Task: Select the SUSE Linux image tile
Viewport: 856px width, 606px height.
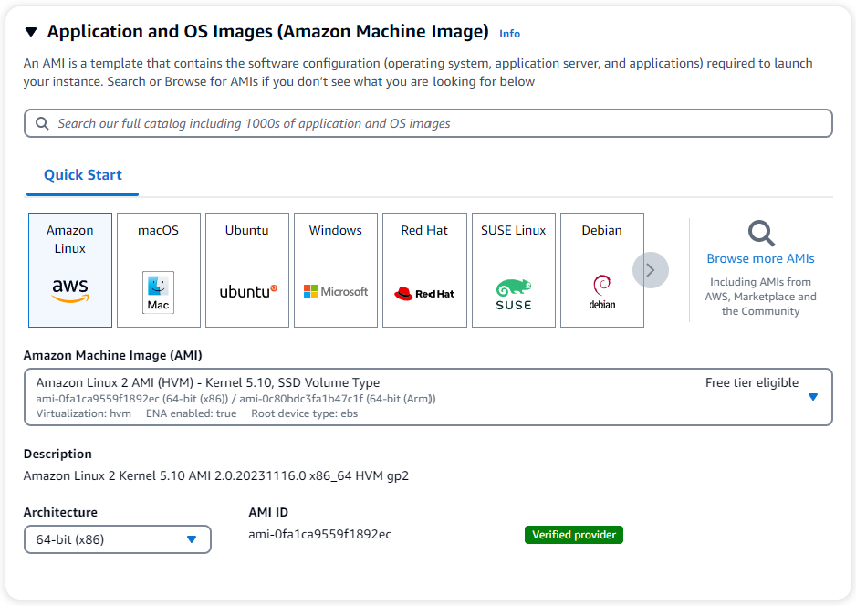Action: [513, 270]
